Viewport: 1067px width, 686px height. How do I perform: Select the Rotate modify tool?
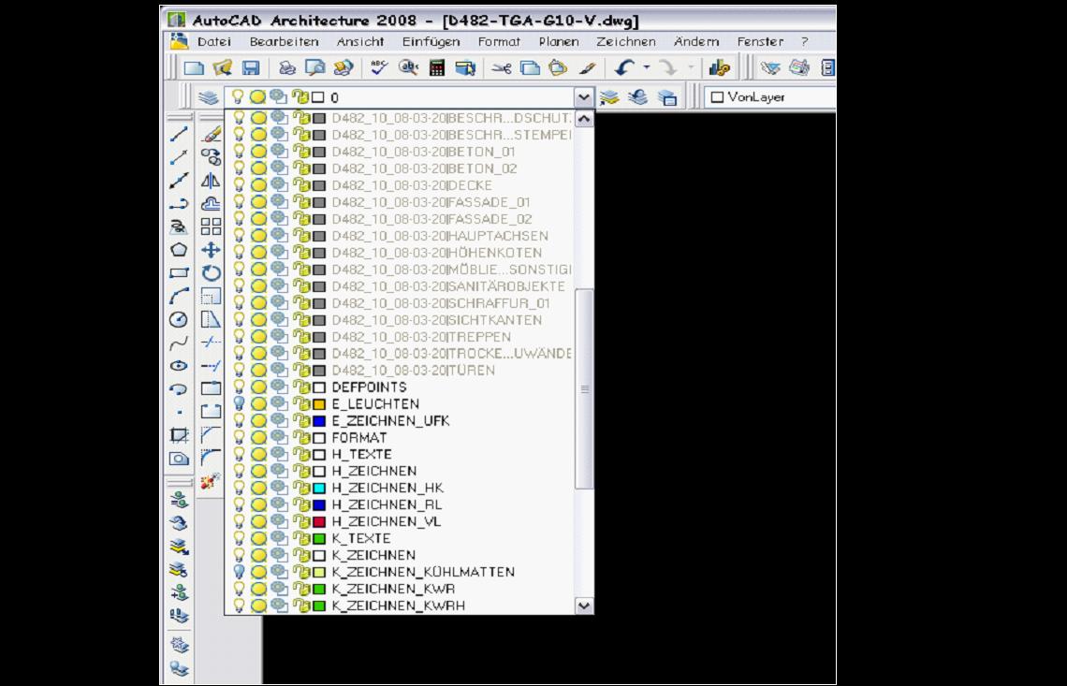click(x=211, y=273)
